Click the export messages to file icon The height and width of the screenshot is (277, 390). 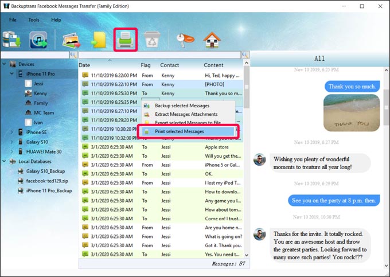(x=99, y=40)
